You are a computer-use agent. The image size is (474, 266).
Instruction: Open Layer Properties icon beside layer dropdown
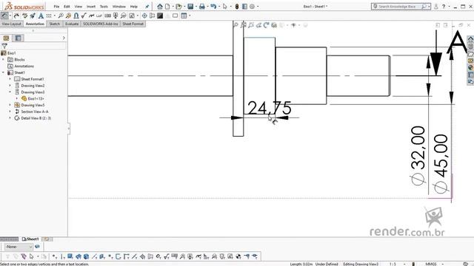click(37, 247)
